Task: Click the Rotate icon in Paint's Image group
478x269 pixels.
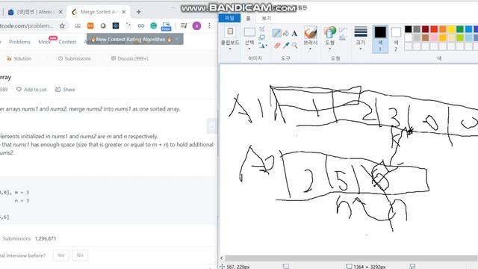Action: 262,46
